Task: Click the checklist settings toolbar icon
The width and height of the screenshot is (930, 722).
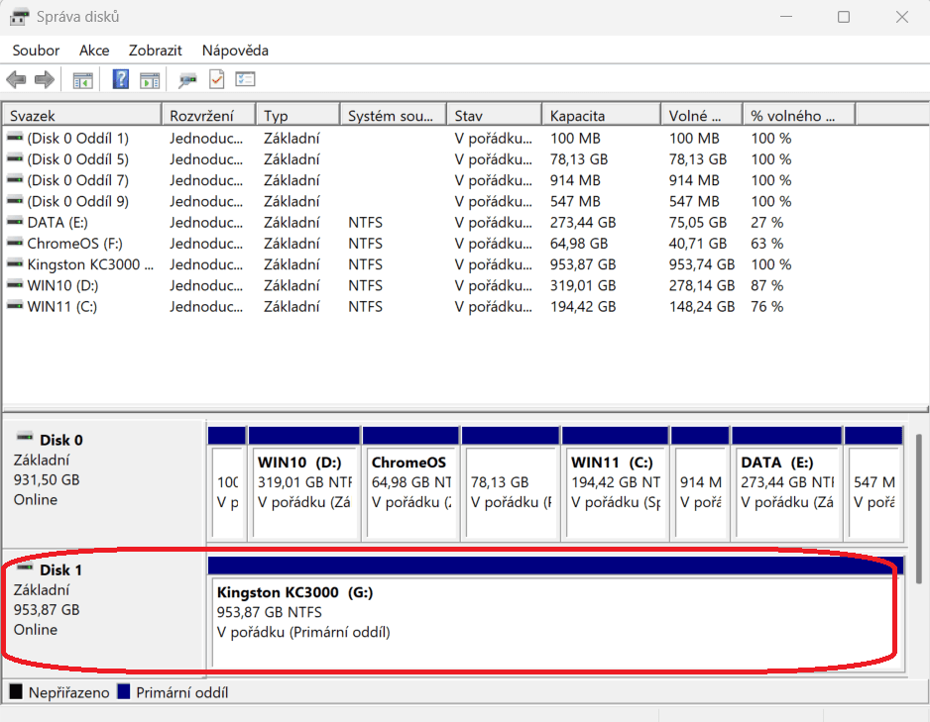Action: tap(245, 80)
